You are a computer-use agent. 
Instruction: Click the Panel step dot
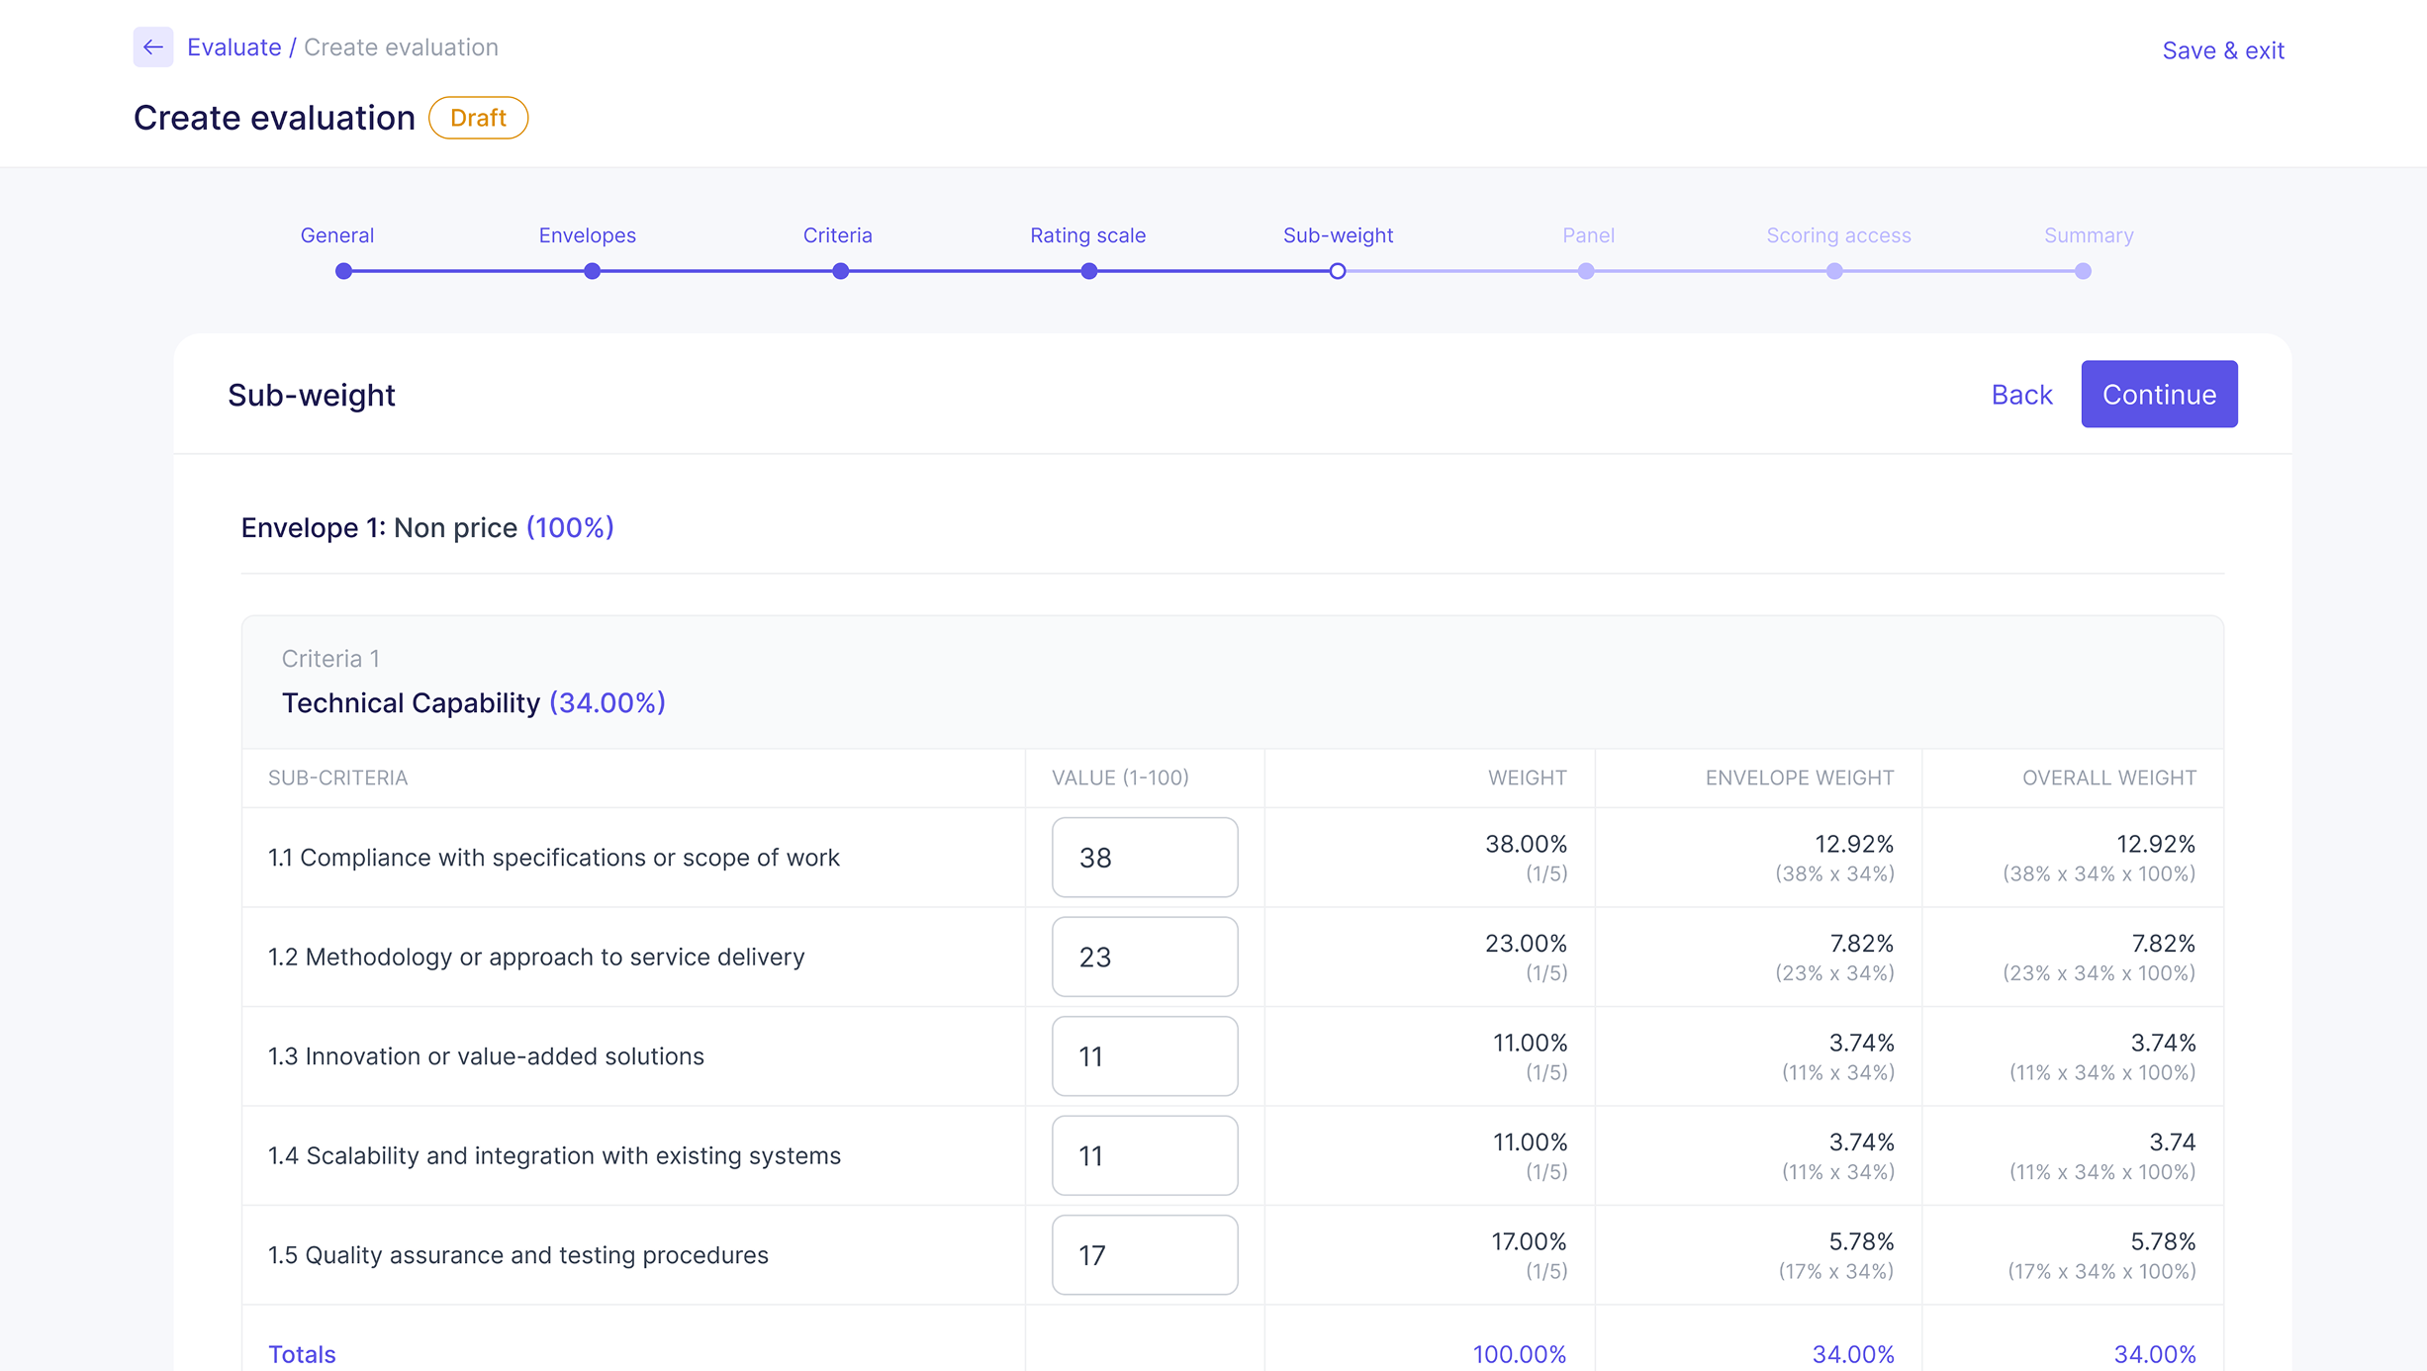click(x=1586, y=271)
